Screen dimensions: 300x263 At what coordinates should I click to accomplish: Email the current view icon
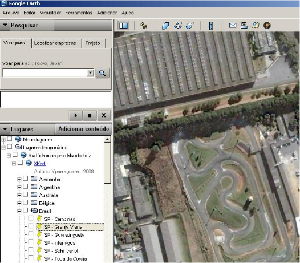click(x=233, y=25)
